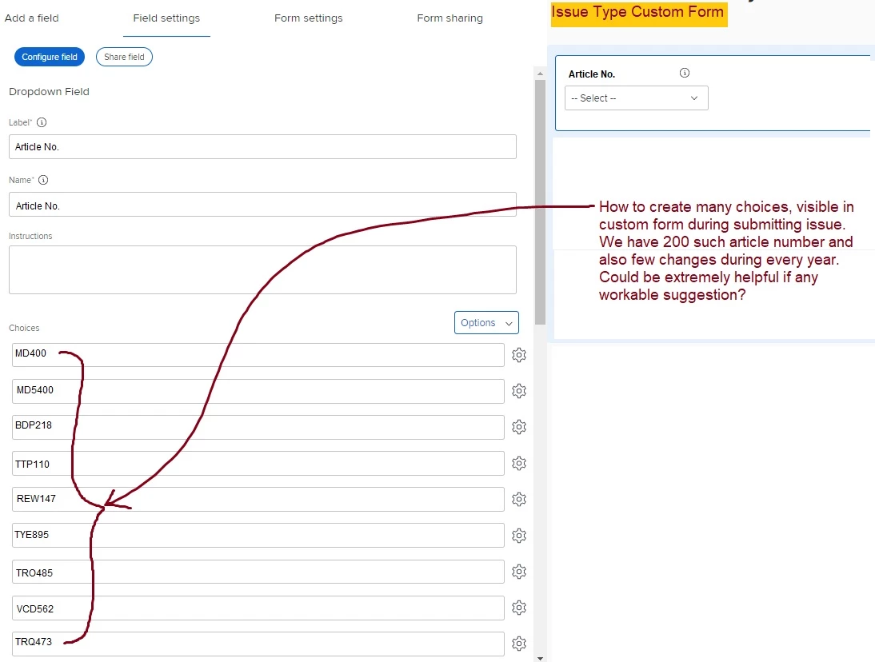Click the Choices label text
The height and width of the screenshot is (662, 875).
[24, 328]
